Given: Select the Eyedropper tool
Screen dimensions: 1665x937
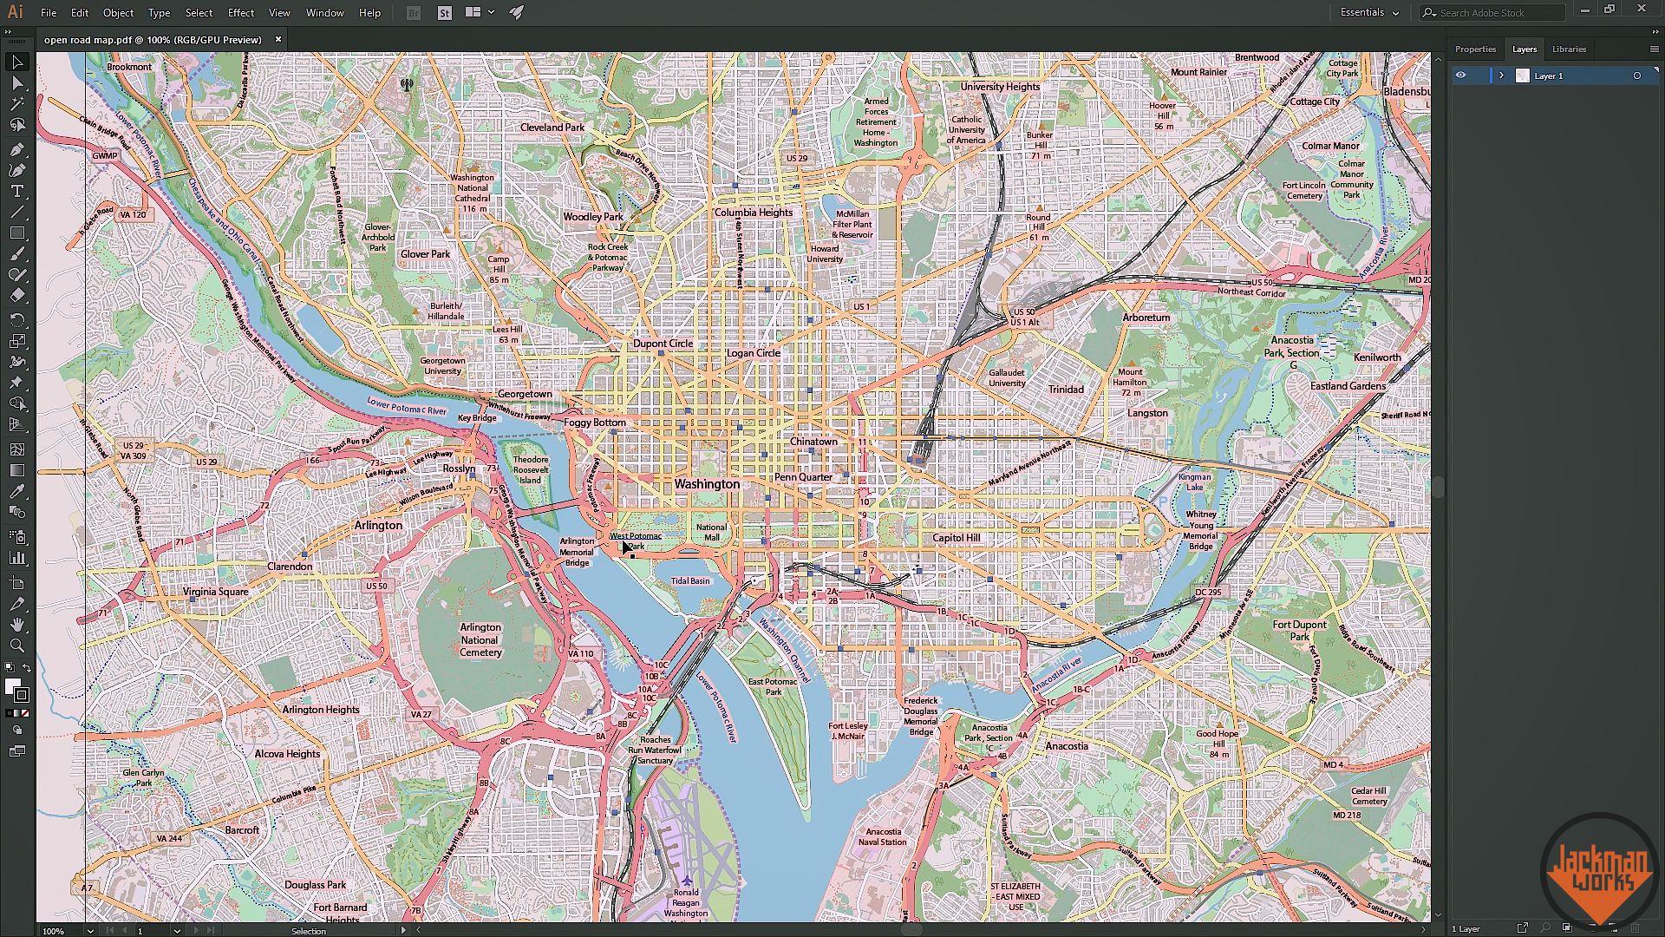Looking at the screenshot, I should tap(16, 491).
